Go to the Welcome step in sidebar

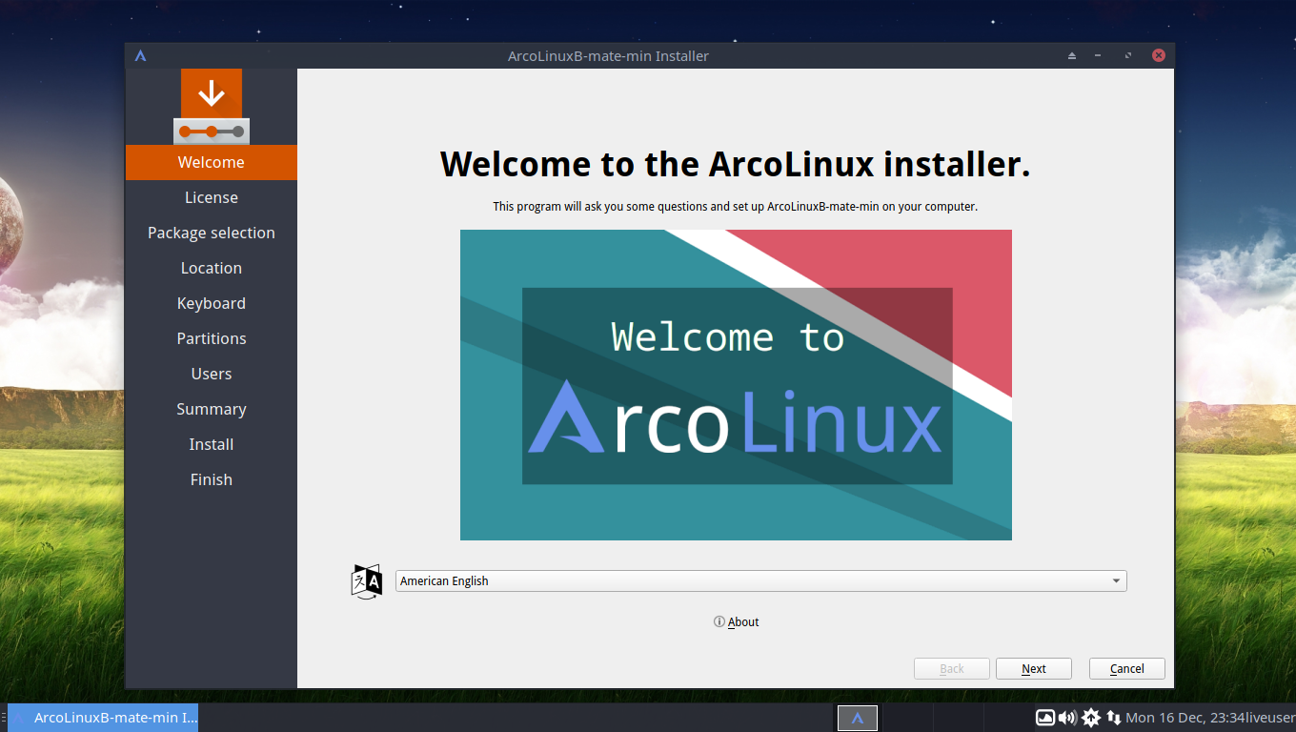coord(212,162)
